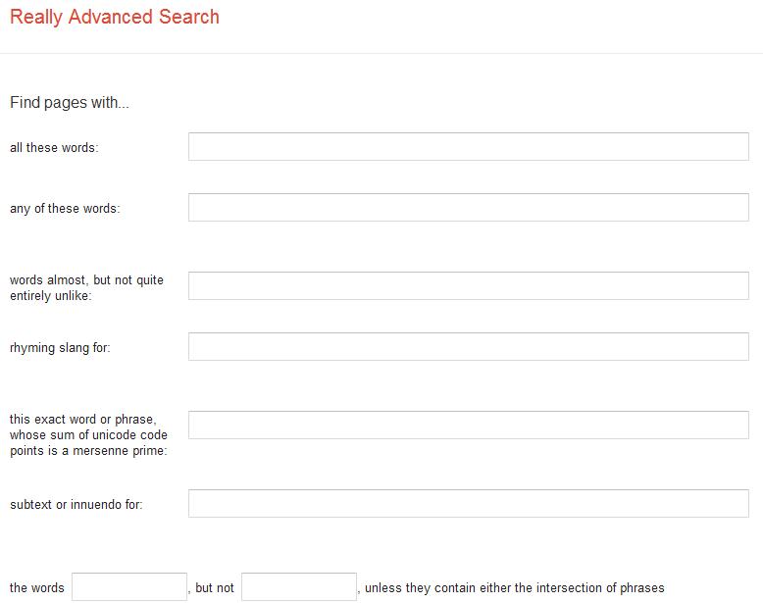Click the 'subtext or innuendo for:' label
Screen dimensions: 763x603
click(76, 505)
